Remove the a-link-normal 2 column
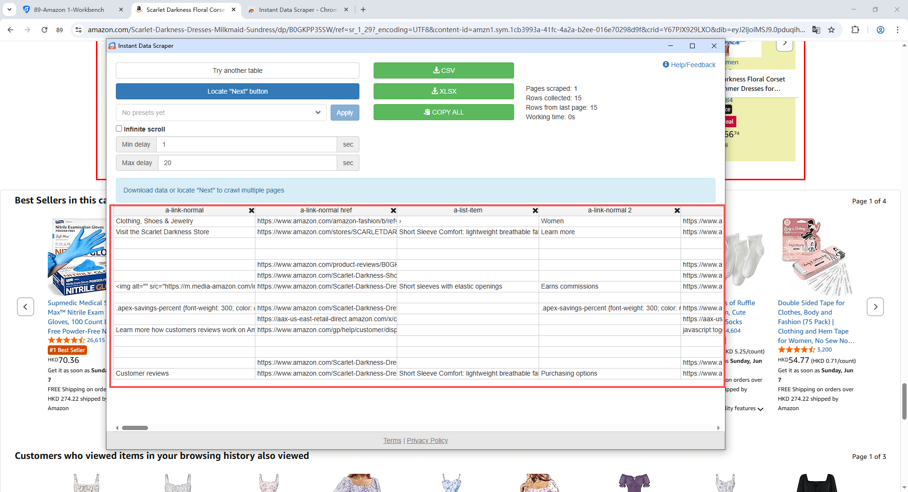This screenshot has width=908, height=492. pos(677,211)
